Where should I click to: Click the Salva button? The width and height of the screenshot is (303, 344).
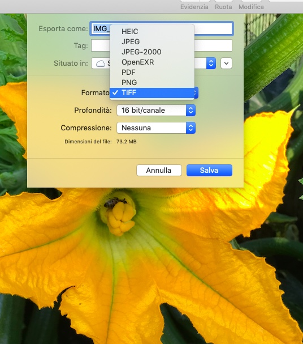pyautogui.click(x=209, y=170)
